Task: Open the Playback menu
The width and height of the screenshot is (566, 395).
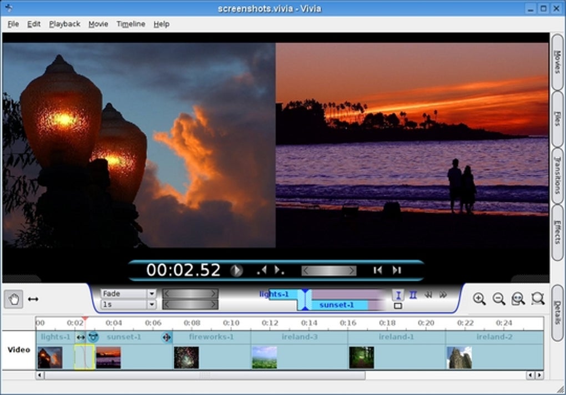Action: [x=64, y=24]
